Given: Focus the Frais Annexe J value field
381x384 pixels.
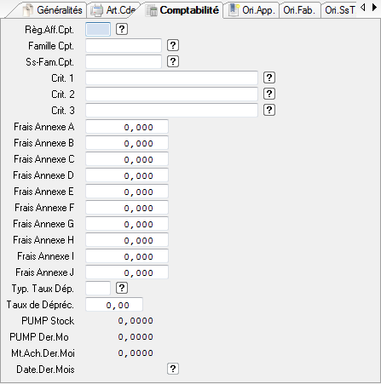Looking at the screenshot, I should [x=127, y=272].
